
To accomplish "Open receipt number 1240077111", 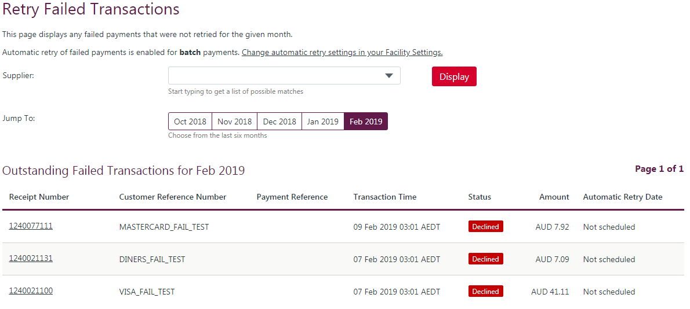I will pos(31,226).
